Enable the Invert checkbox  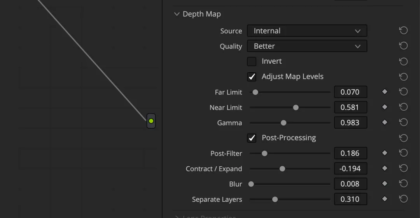[x=252, y=61]
